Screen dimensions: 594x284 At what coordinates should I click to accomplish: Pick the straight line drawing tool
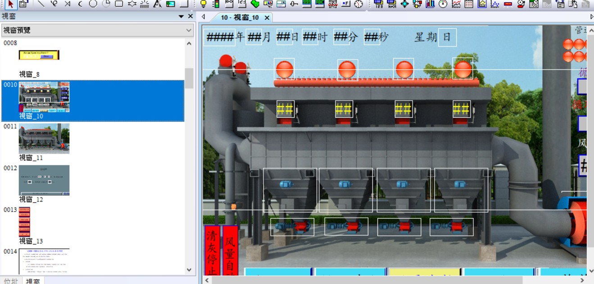pyautogui.click(x=41, y=4)
